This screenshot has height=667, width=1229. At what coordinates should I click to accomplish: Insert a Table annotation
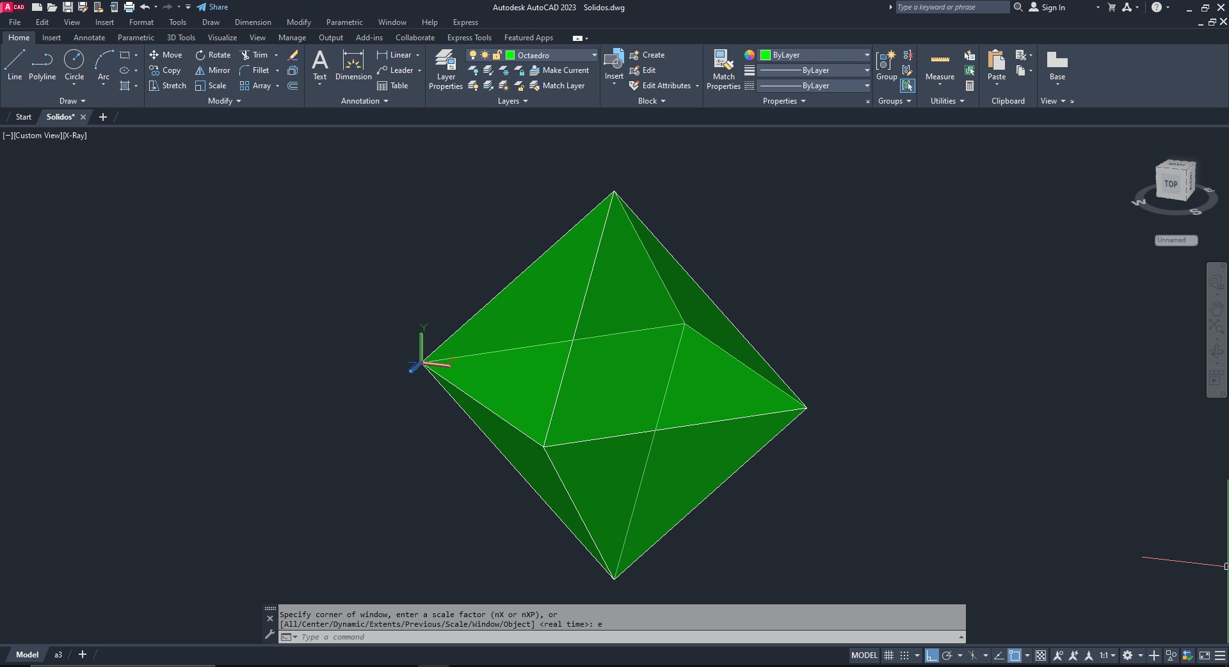pyautogui.click(x=392, y=86)
